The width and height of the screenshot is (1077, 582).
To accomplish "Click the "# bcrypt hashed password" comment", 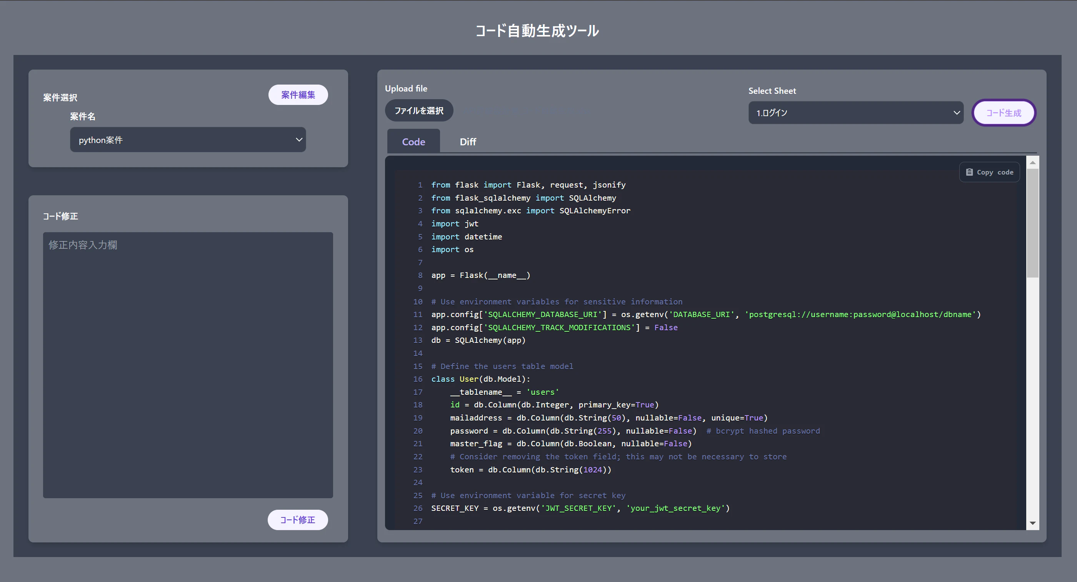I will pyautogui.click(x=763, y=431).
